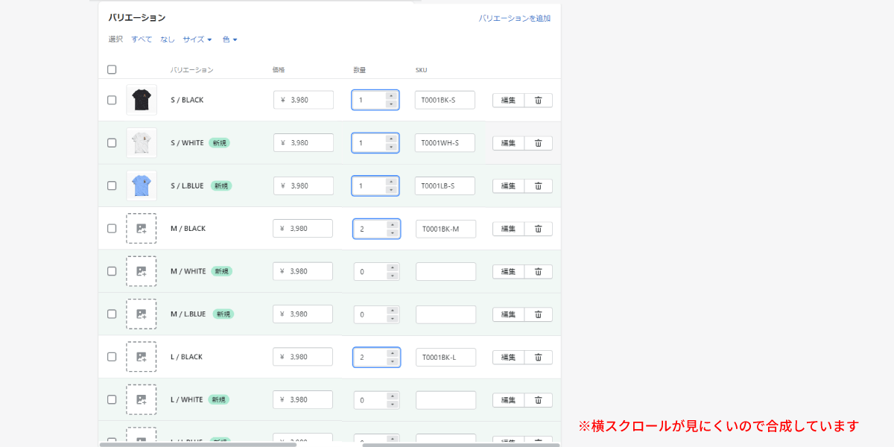Image resolution: width=894 pixels, height=447 pixels.
Task: Click empty SKU field for M / WHITE
Action: (446, 271)
